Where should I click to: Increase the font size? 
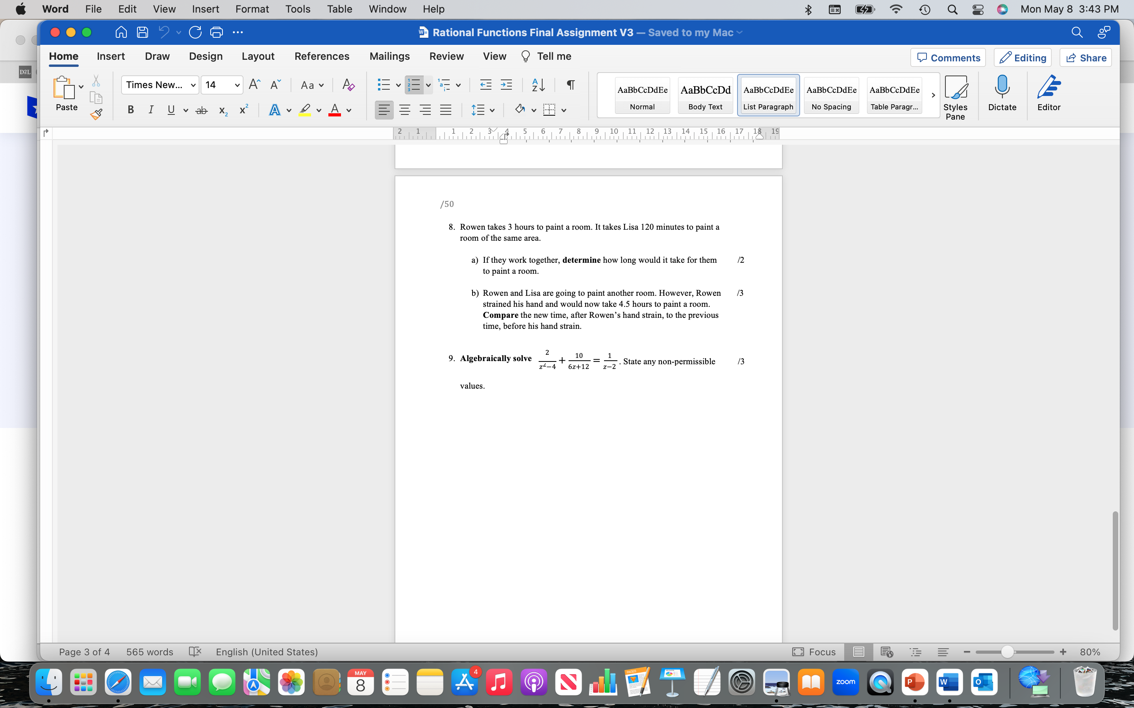pos(254,84)
